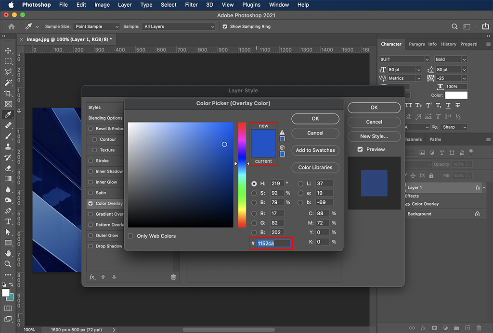Switch to the Paths tab
Viewport: 493px width, 333px height.
(x=435, y=139)
